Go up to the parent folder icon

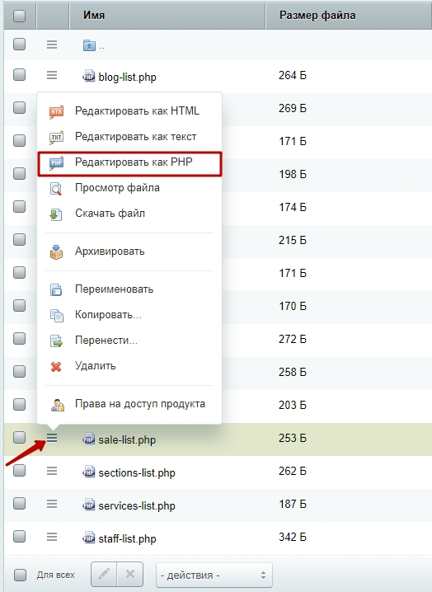point(89,45)
